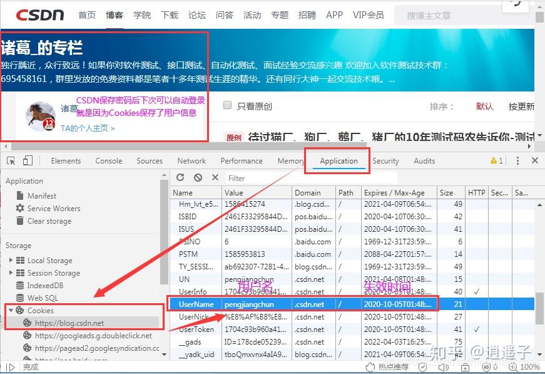Tick the 只看原创 checkbox
This screenshot has width=545, height=374.
pos(227,105)
